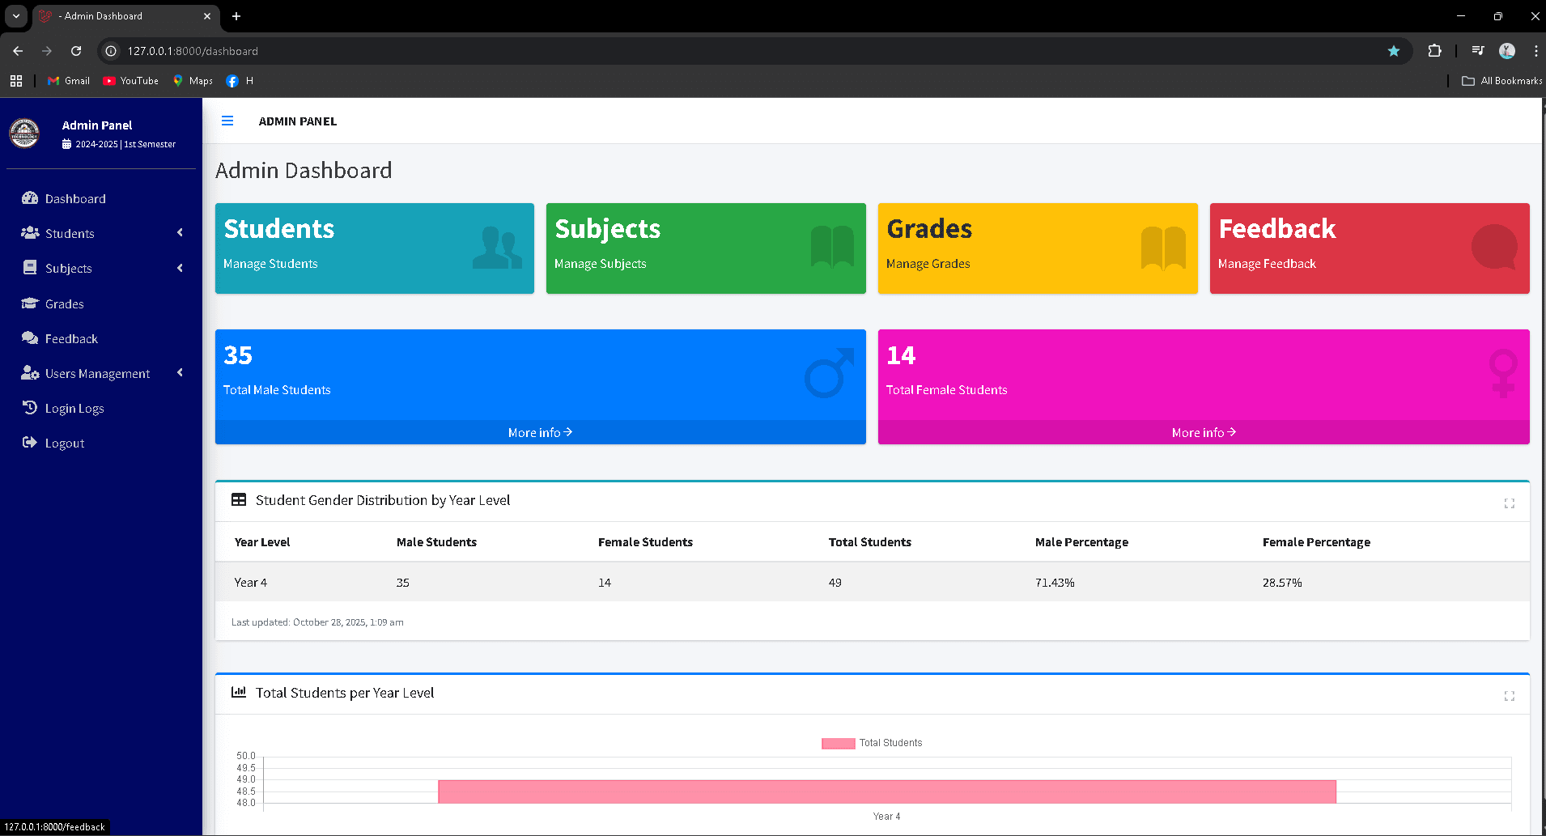Click the browser address bar URL
The image size is (1546, 836).
point(193,51)
